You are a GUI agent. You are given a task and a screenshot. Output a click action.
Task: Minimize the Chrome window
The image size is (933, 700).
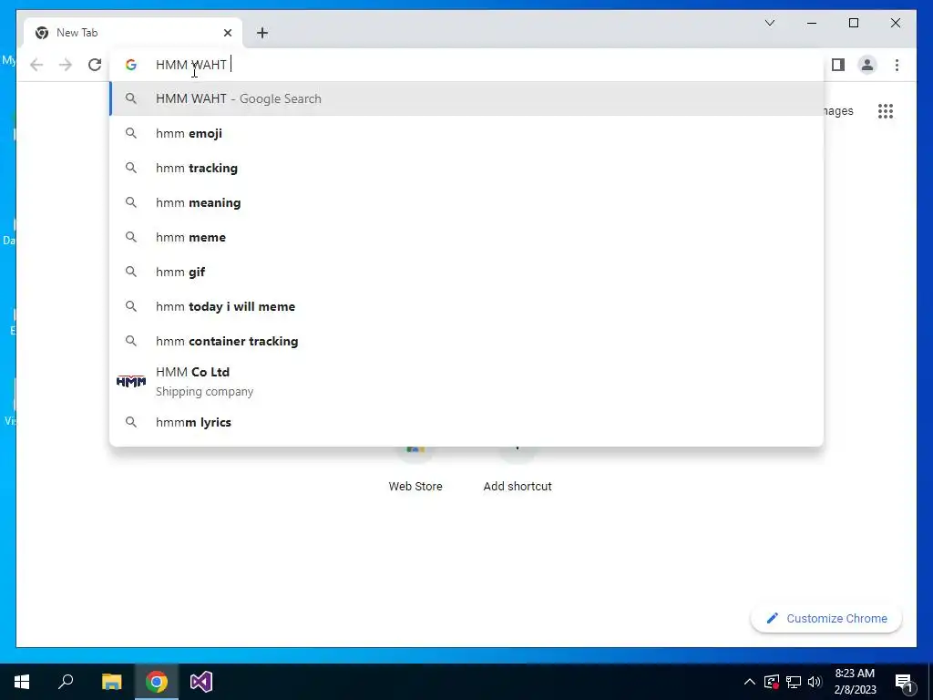(x=812, y=23)
